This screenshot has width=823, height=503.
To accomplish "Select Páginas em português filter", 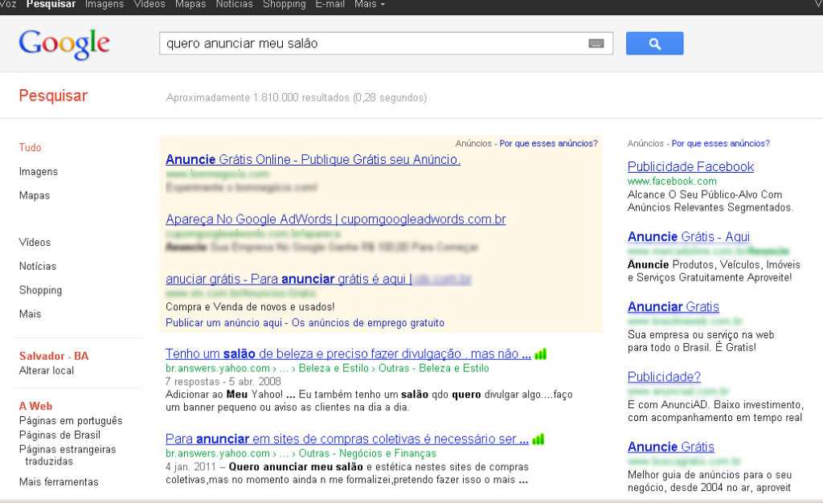I will [71, 421].
